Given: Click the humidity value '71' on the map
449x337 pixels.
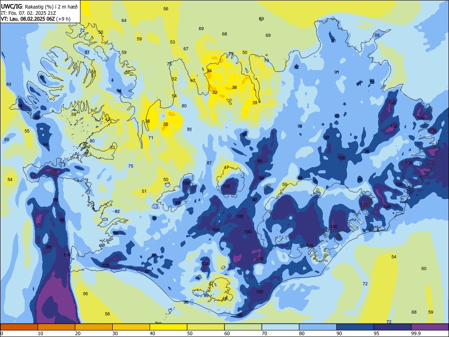Looking at the screenshot, I should pos(151,137).
